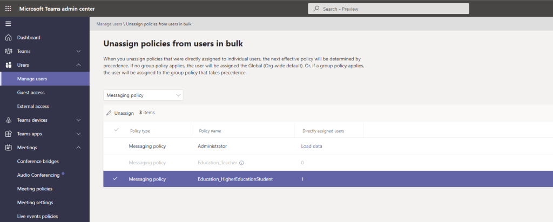The height and width of the screenshot is (222, 553).
Task: Collapse the navigation hamburger menu
Action: [8, 24]
